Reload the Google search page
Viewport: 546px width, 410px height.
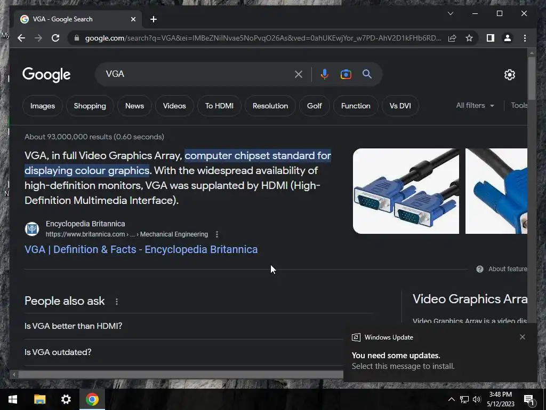coord(55,38)
